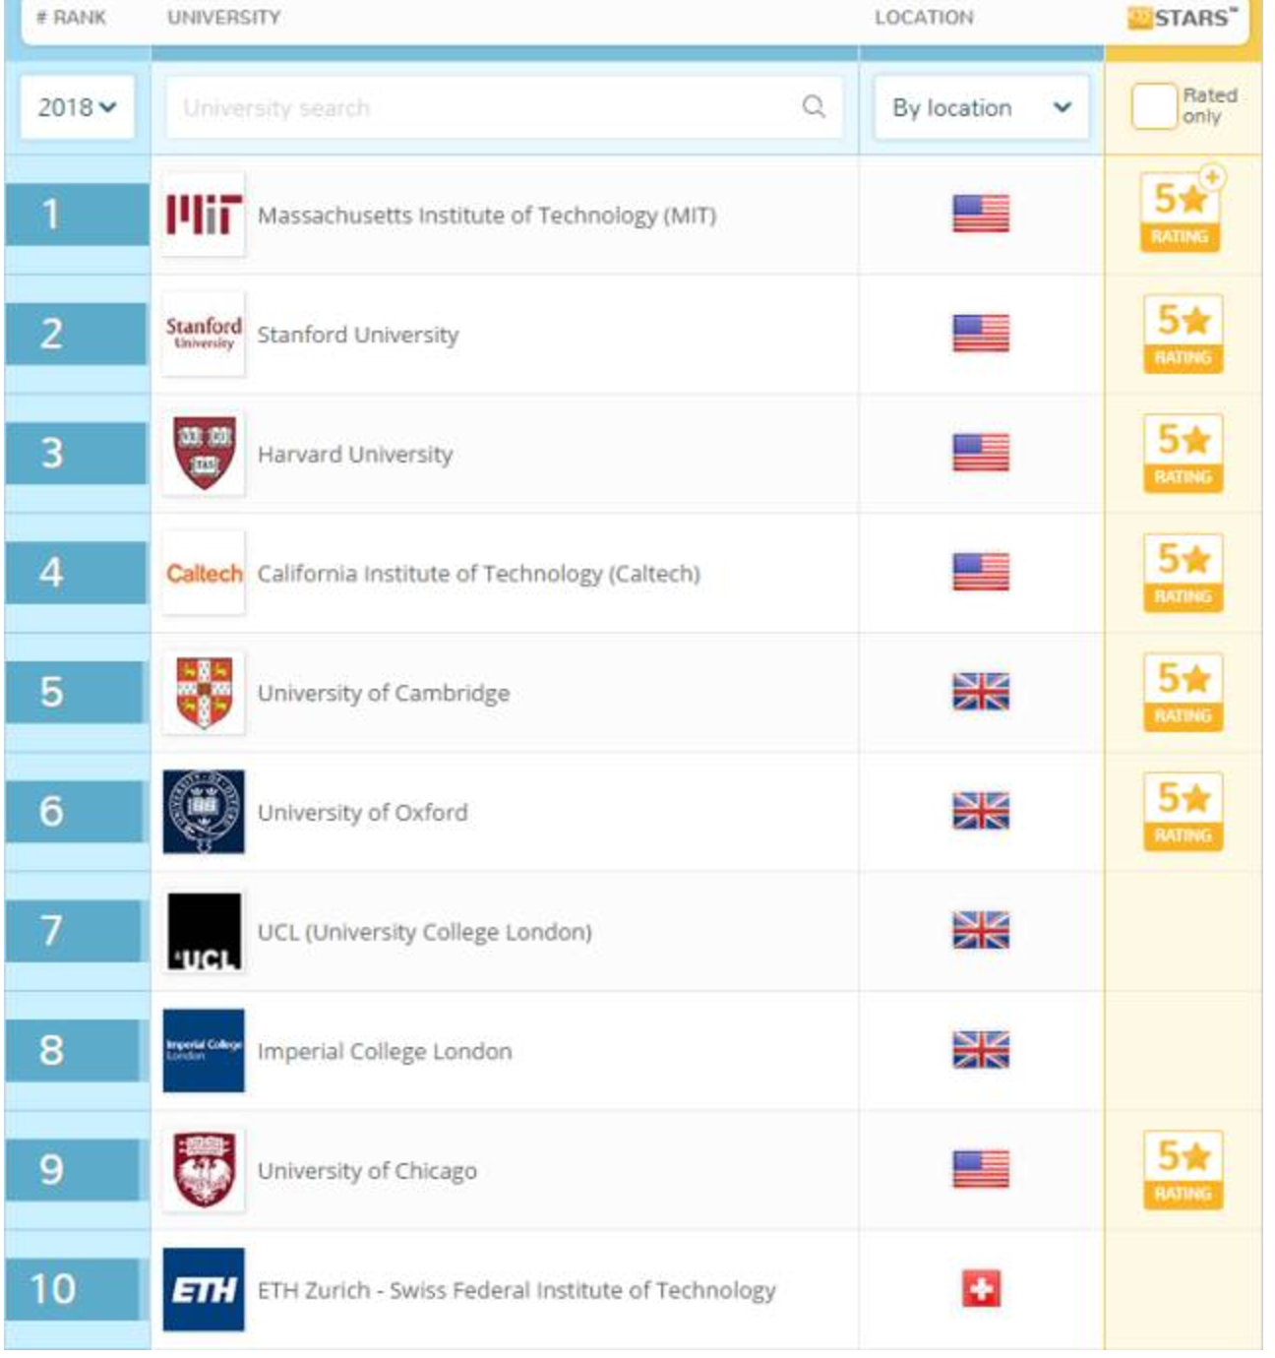Sort by the Rank column header

click(71, 18)
